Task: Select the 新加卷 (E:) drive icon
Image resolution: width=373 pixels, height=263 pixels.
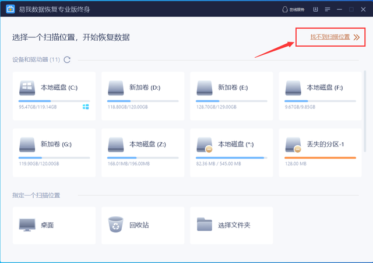Action: click(x=205, y=88)
